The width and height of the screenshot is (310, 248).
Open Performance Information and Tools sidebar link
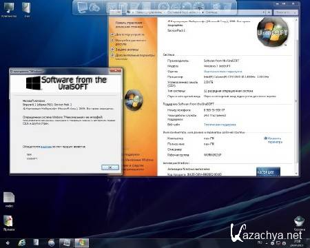(x=133, y=167)
